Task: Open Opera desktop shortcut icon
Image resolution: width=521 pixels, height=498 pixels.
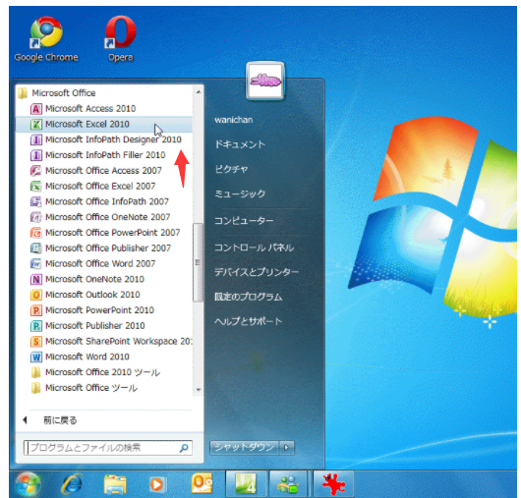Action: pos(120,32)
